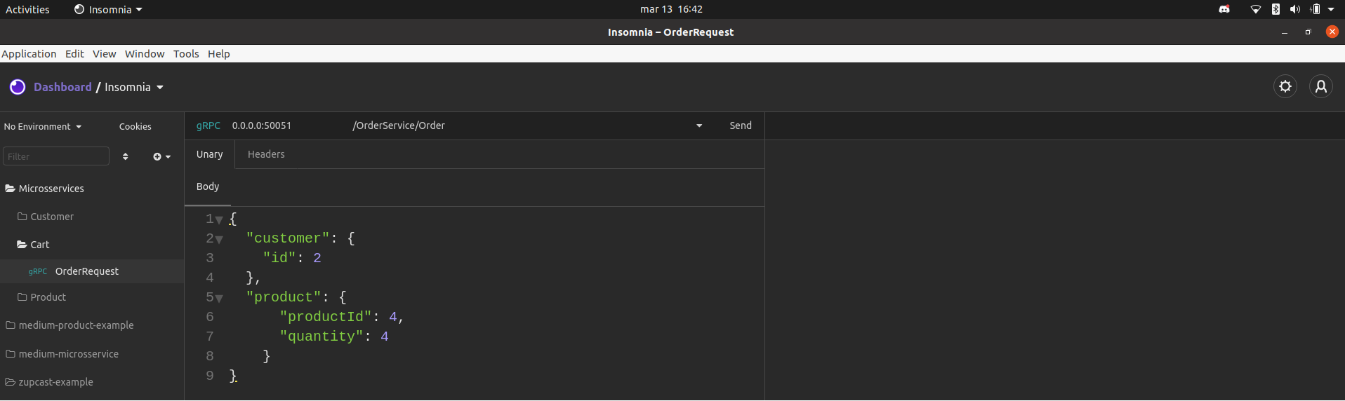Screen dimensions: 1345x401
Task: Open the gRPC method selector dropdown arrow
Action: [x=699, y=125]
